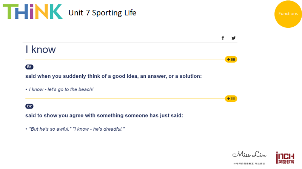302x169 pixels.
Task: Click the plus sign in first yellow button
Action: (229, 59)
